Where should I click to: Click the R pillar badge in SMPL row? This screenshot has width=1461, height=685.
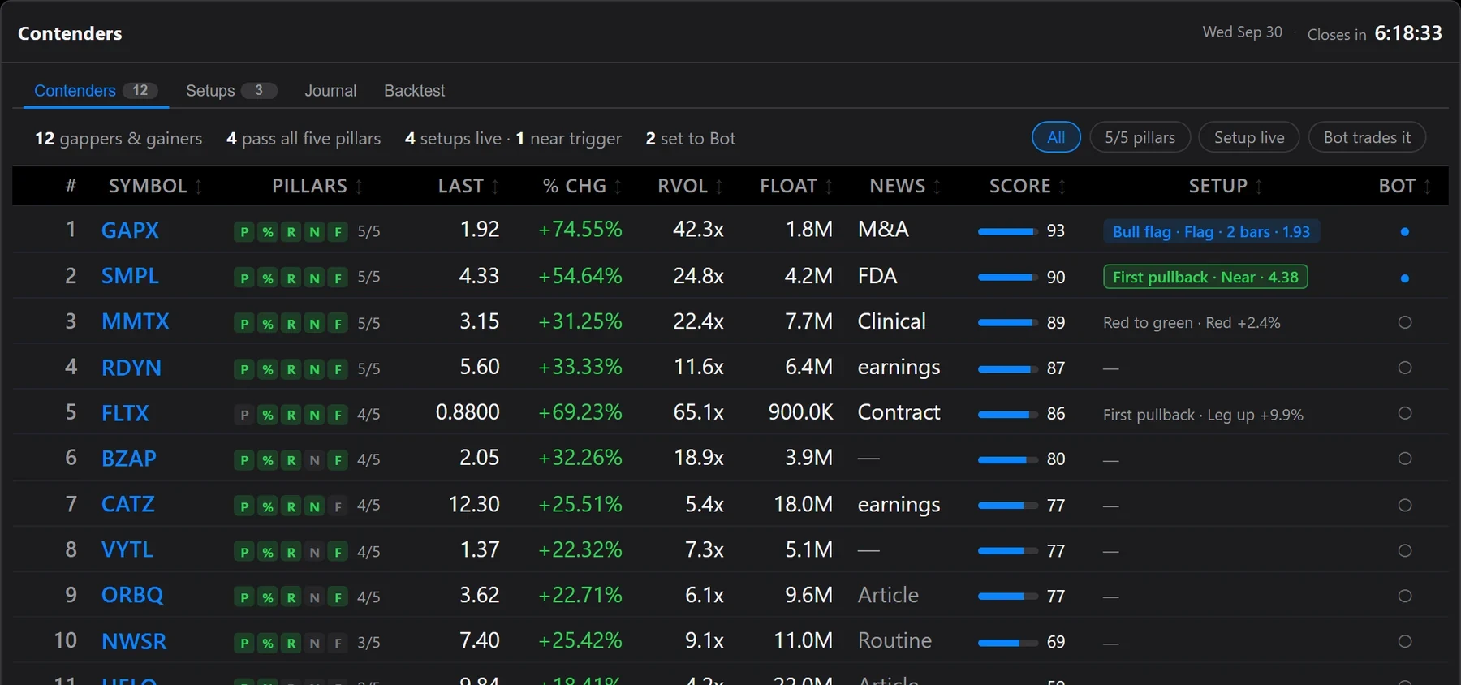click(x=291, y=278)
